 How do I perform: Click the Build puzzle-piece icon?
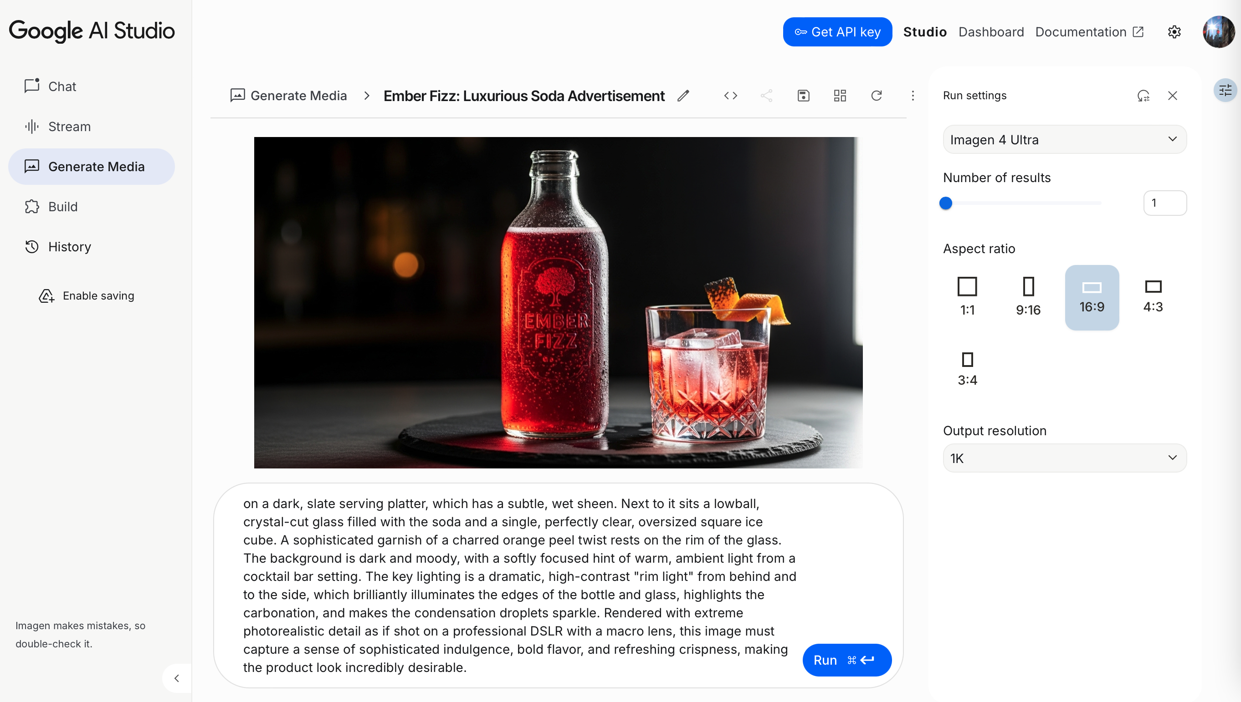point(32,206)
